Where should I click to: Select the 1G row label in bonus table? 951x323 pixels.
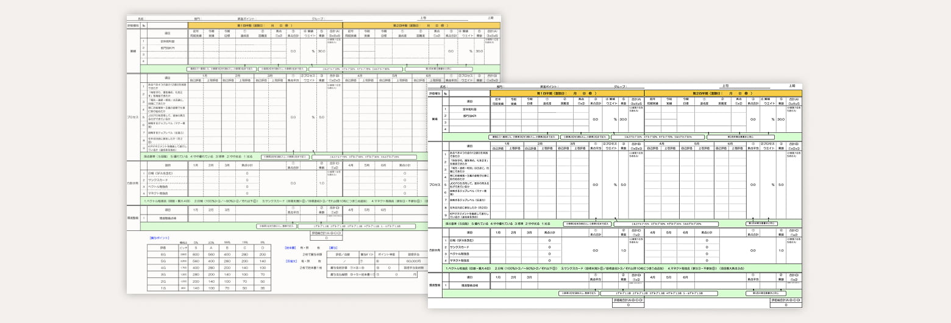[x=163, y=287]
